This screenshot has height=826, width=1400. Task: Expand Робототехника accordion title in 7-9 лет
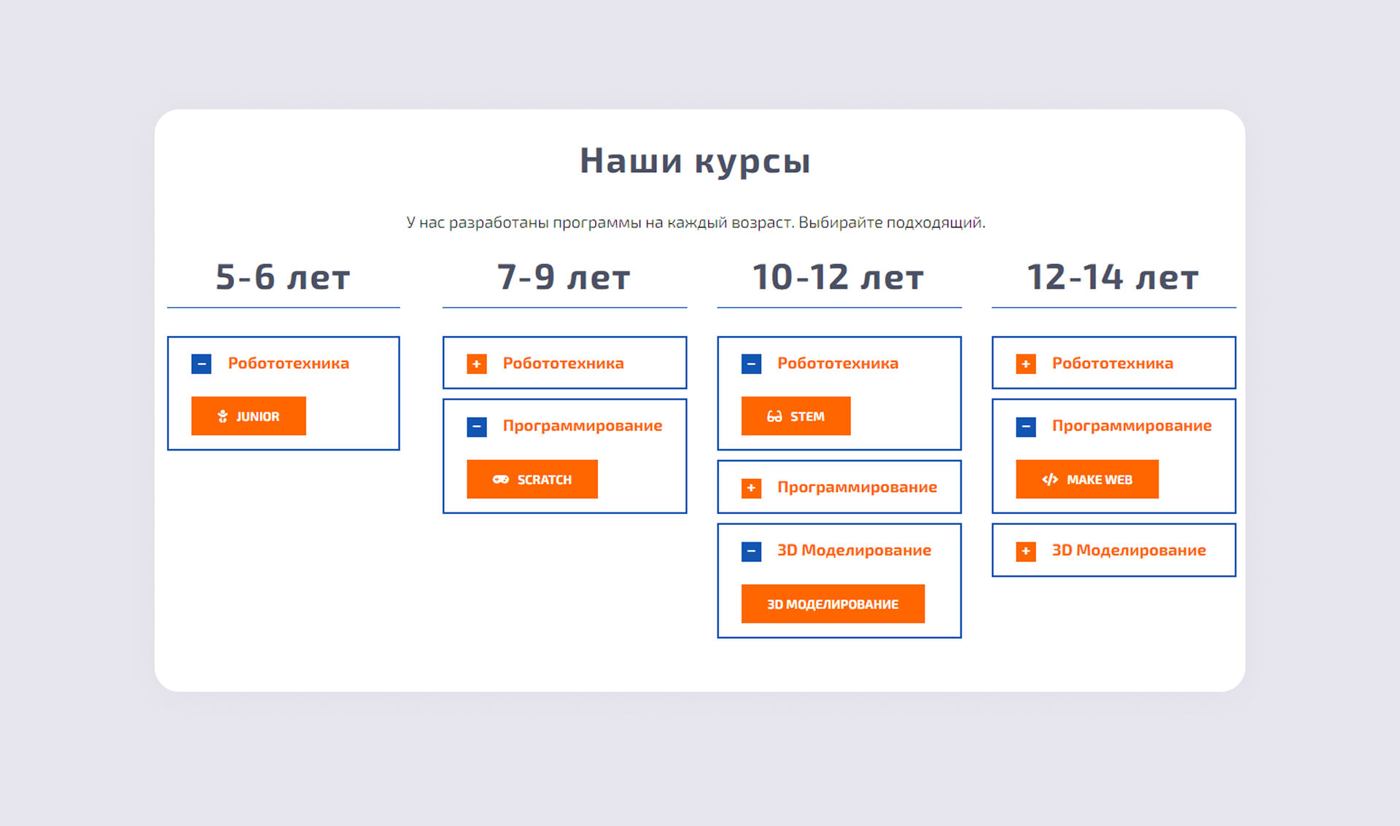tap(563, 363)
